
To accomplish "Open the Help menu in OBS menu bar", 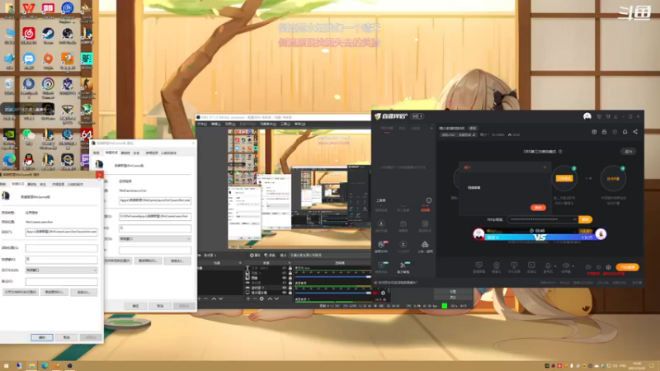I will [x=299, y=124].
